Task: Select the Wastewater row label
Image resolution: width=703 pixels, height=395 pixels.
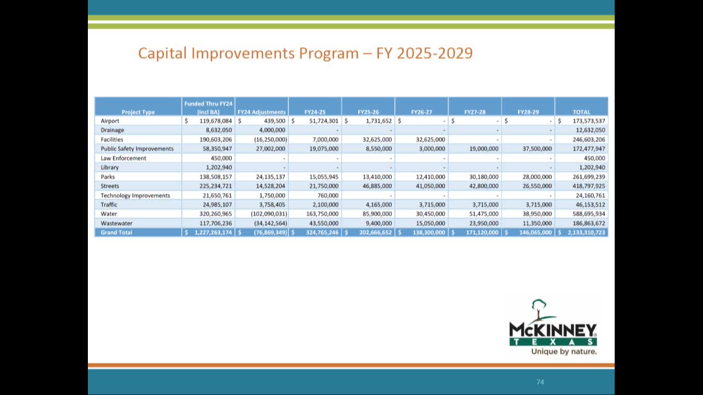Action: [x=116, y=223]
